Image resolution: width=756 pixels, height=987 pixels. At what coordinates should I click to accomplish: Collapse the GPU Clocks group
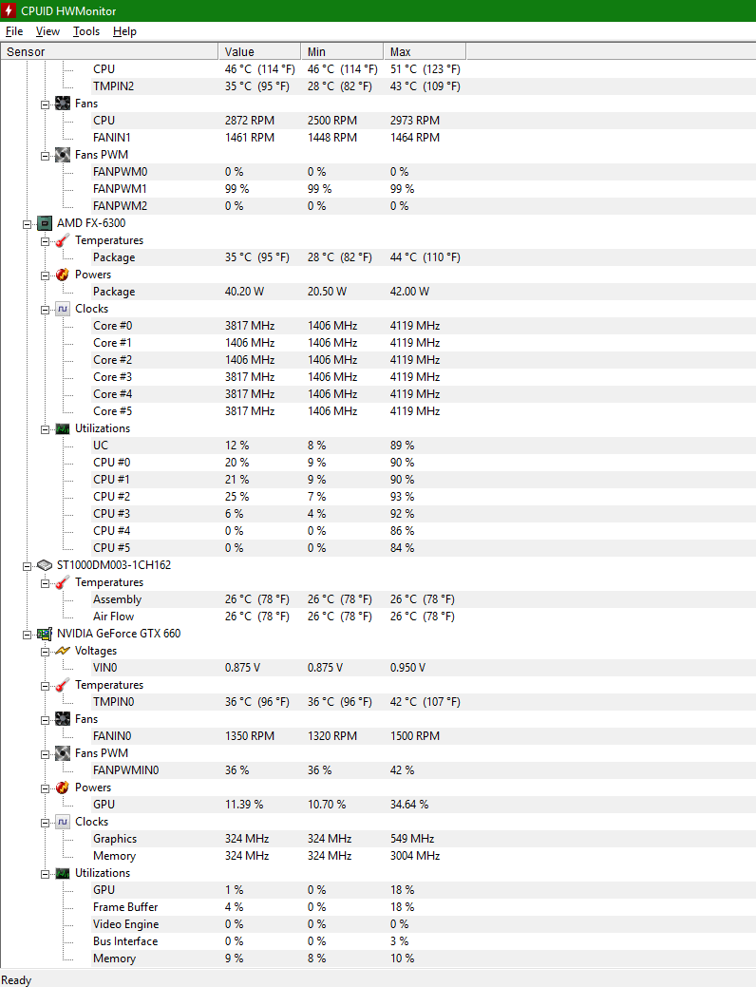[46, 823]
